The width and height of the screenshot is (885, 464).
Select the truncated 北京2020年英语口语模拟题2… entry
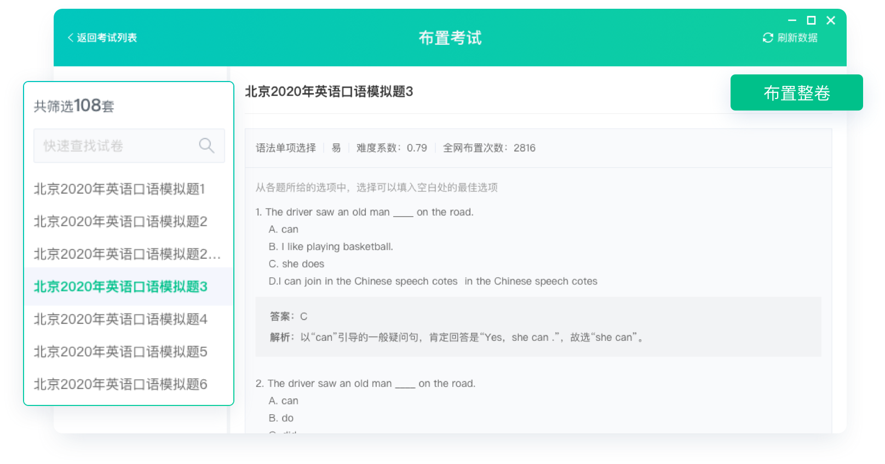(x=127, y=254)
